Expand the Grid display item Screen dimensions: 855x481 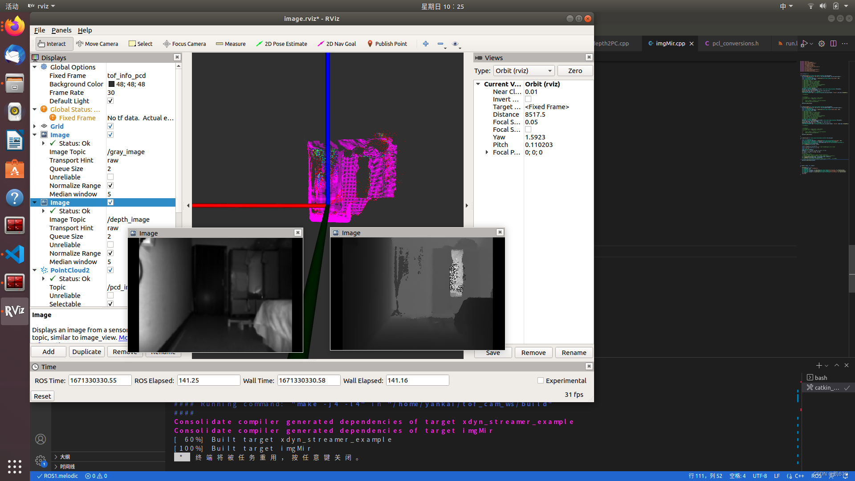35,126
